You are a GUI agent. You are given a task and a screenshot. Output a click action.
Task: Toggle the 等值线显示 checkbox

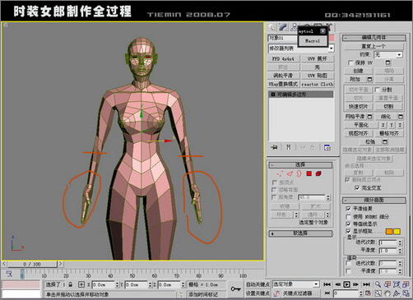[348, 224]
